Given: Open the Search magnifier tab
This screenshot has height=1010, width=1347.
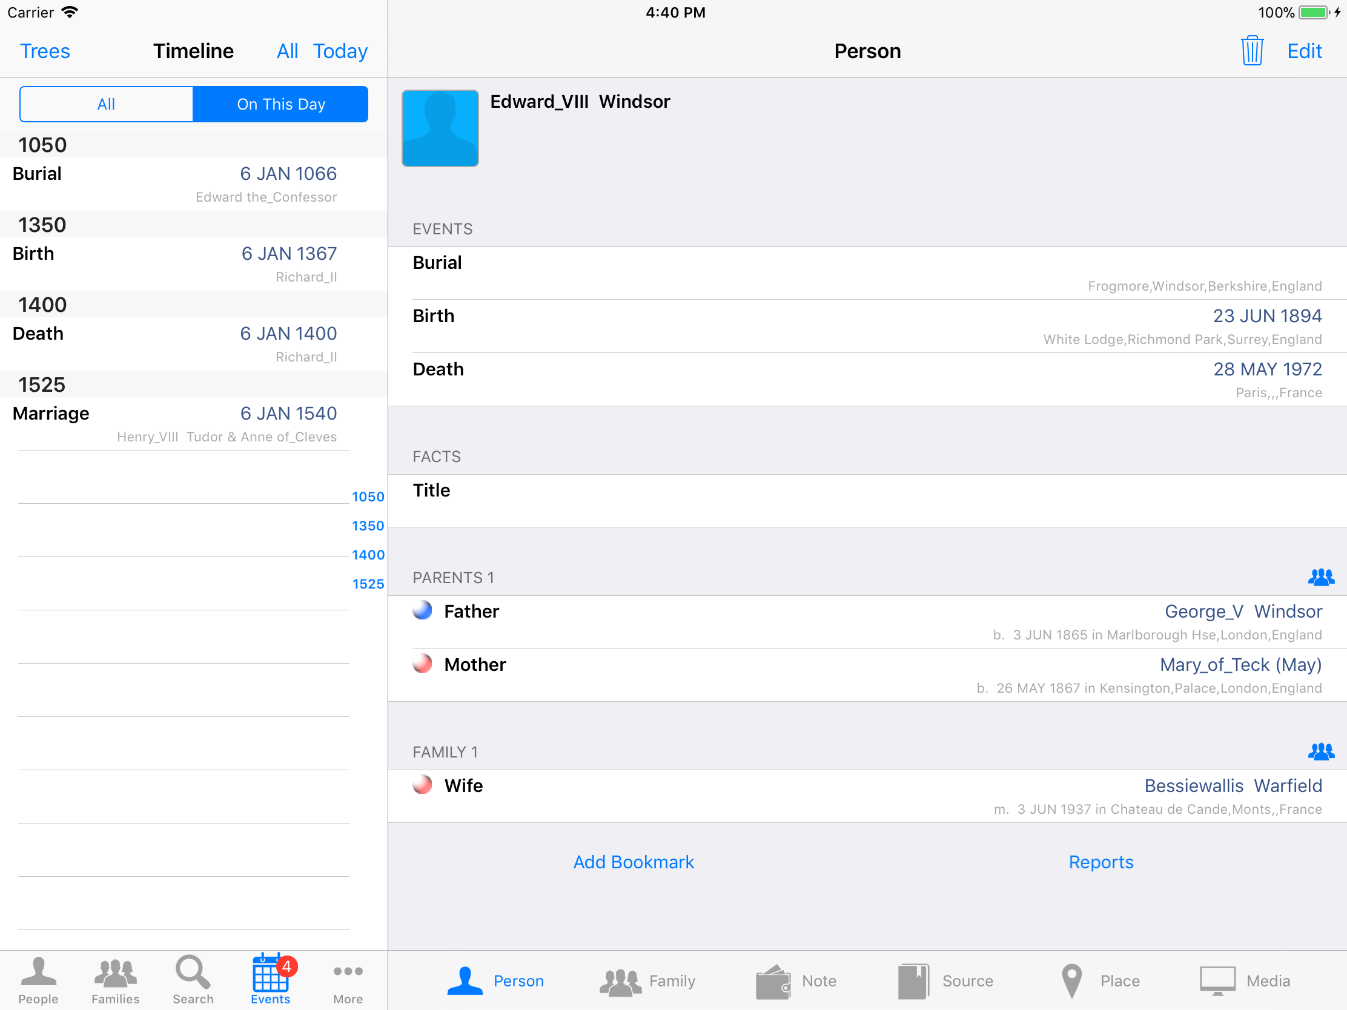Looking at the screenshot, I should click(x=193, y=979).
